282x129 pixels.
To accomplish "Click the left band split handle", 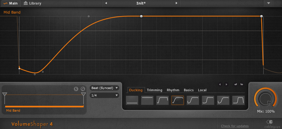I will tap(5, 94).
